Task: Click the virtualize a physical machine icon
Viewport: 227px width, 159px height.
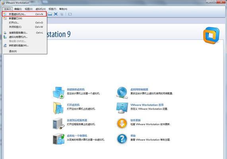Action: (58, 139)
